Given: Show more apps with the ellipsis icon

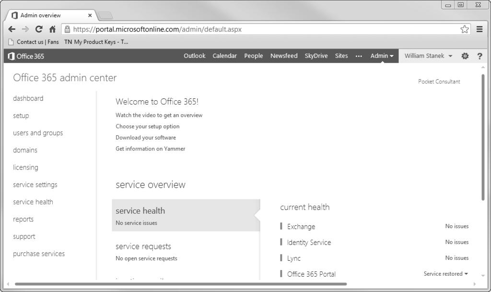Looking at the screenshot, I should tap(359, 56).
